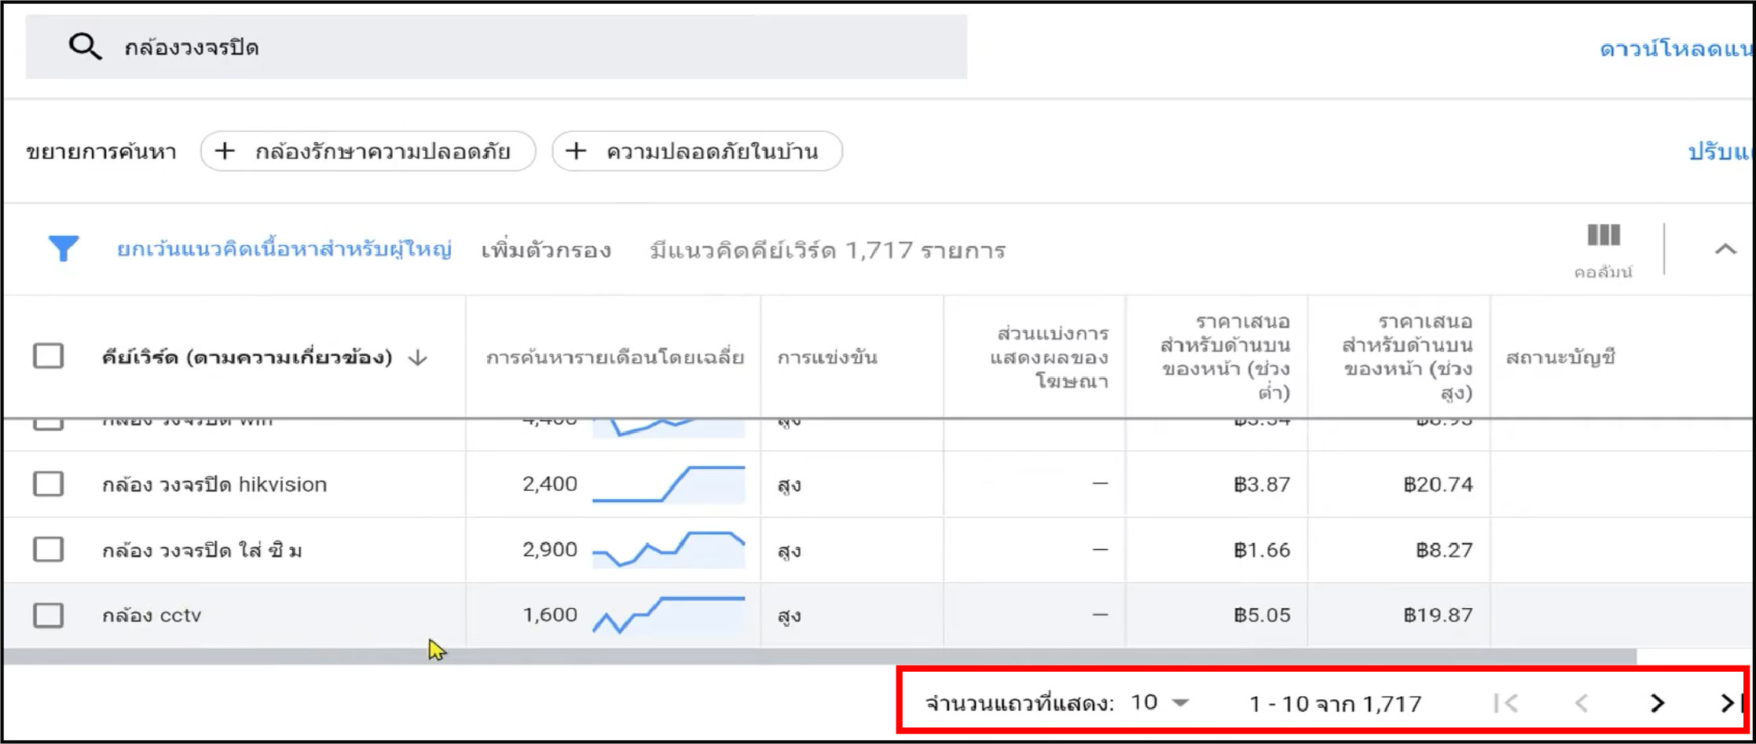Check the กล้อง วงจรปิด ใส่ ซิ ม checkbox
Viewport: 1756px width, 744px height.
[49, 549]
